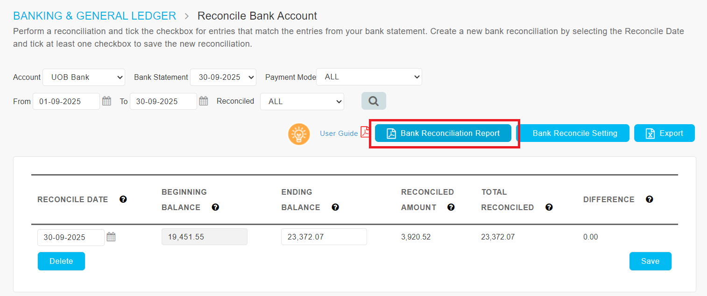Open the Bank Reconciliation Report

tap(443, 134)
